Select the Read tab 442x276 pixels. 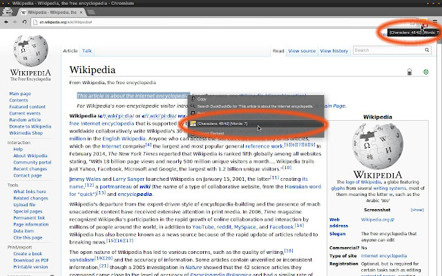click(278, 50)
